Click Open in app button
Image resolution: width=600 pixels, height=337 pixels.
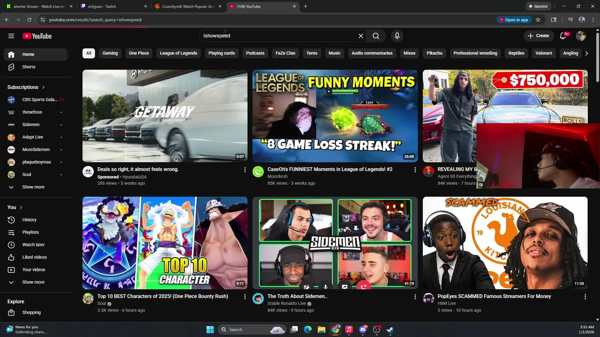pos(513,20)
